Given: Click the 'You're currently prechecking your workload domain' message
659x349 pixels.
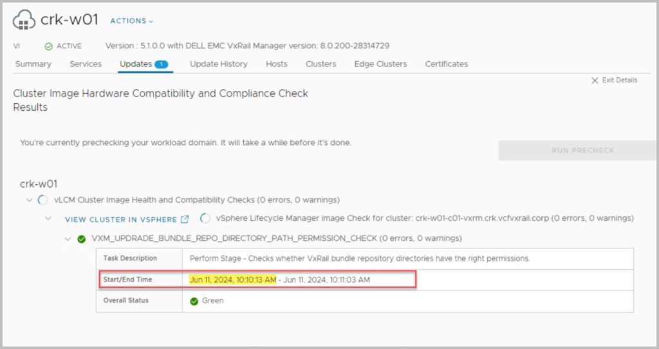Looking at the screenshot, I should 186,142.
